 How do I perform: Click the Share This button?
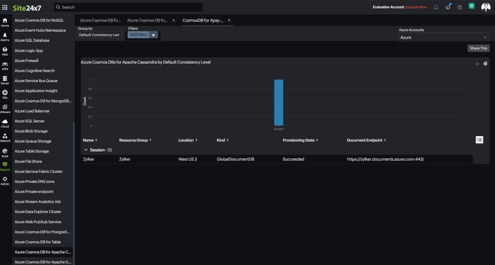[x=479, y=48]
